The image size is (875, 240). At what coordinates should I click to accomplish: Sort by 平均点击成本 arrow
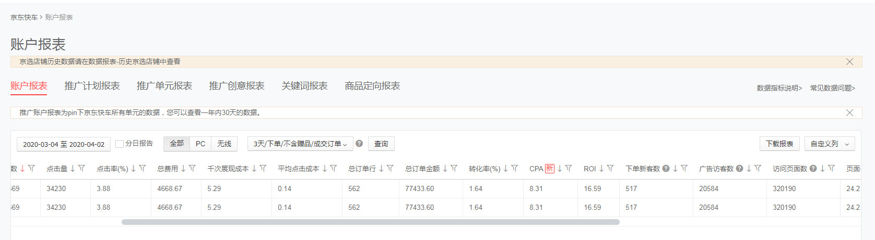325,168
